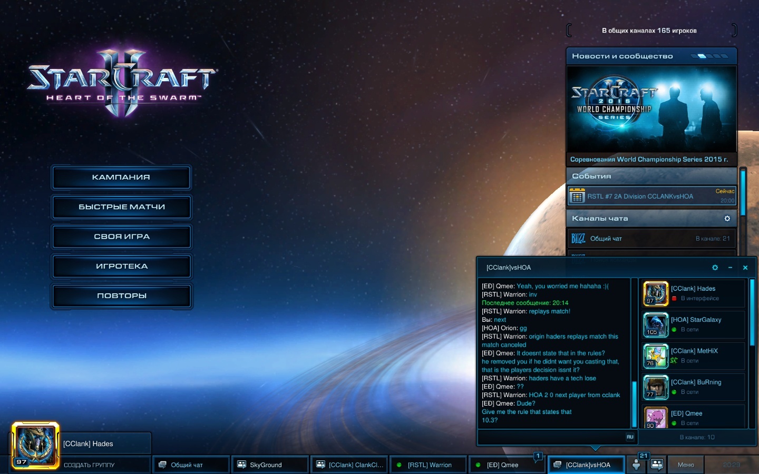Open the Кампания menu
Viewport: 759px width, 474px height.
(x=121, y=177)
